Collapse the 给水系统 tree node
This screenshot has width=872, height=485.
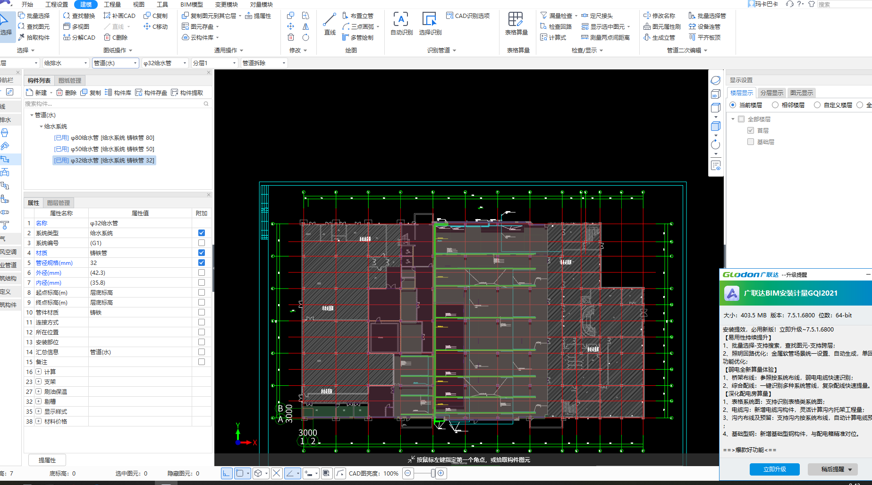point(41,127)
